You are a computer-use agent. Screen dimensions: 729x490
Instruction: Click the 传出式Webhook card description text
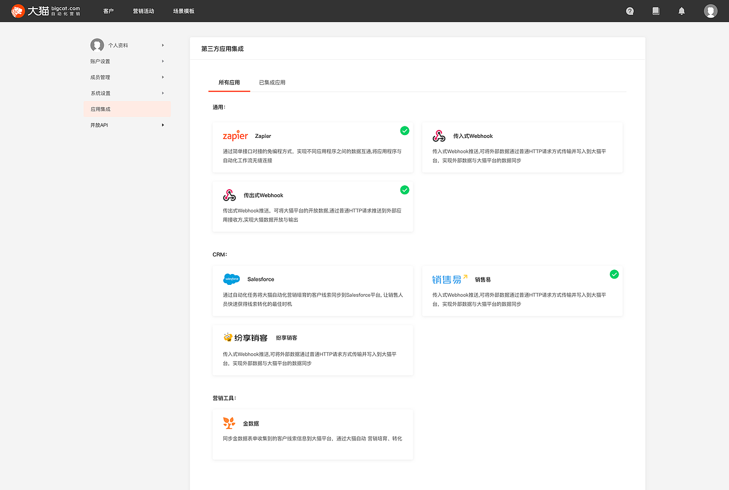[x=312, y=215]
